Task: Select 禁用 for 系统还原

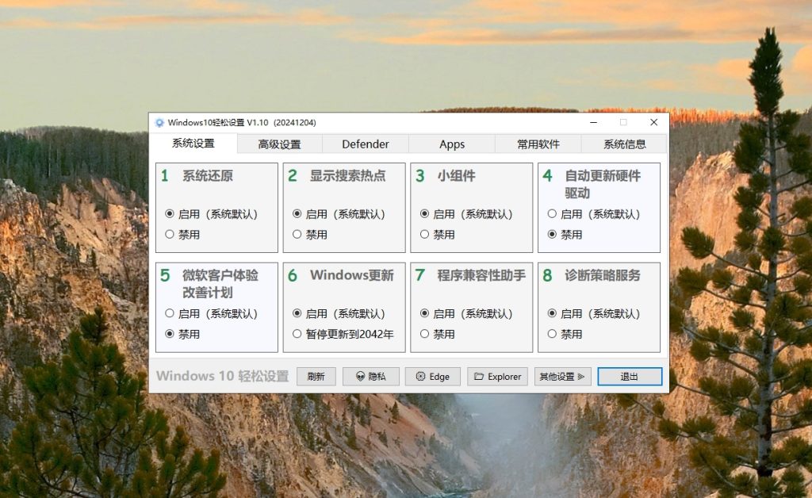Action: 182,235
